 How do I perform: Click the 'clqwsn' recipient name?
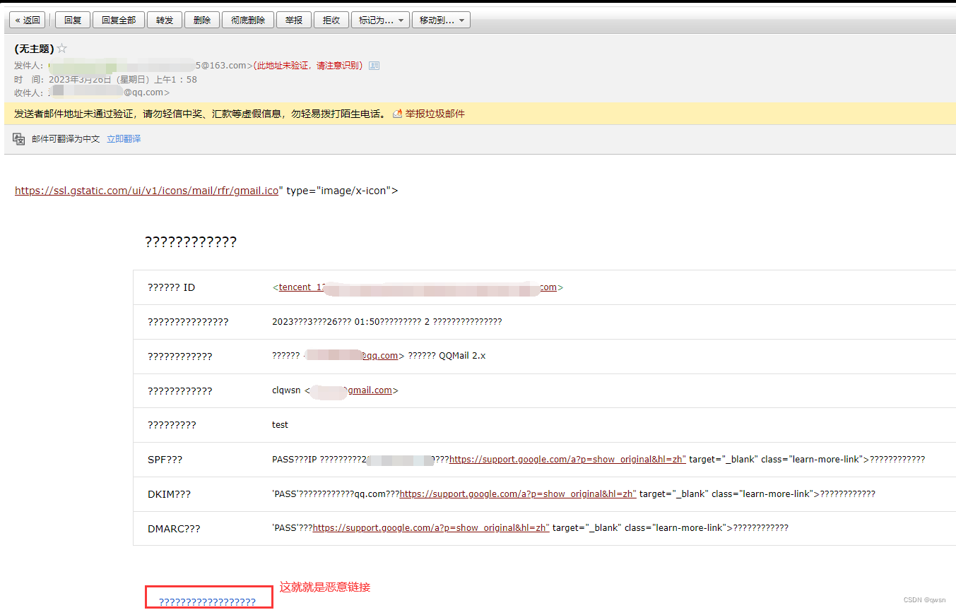pos(286,390)
